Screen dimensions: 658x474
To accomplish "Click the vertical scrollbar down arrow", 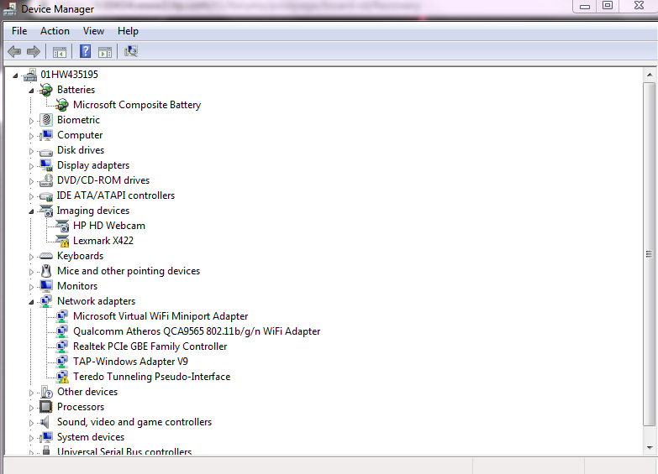I will click(x=650, y=448).
